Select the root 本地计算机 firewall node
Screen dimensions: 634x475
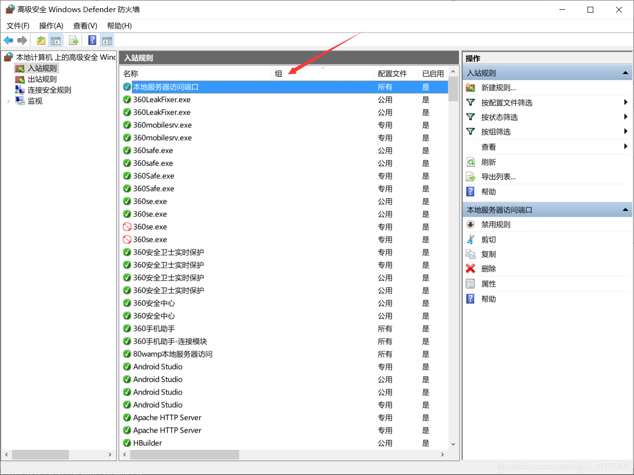pyautogui.click(x=66, y=57)
